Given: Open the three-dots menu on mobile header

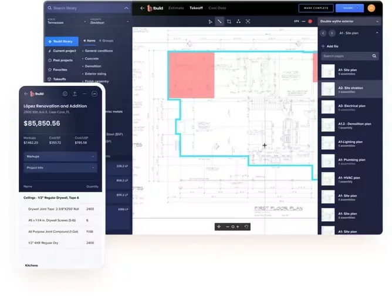Looking at the screenshot, I should (x=85, y=94).
